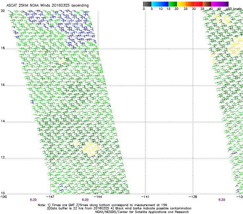
Task: Click the blue wind barbs near 10.5N, -146
Action: [x=64, y=187]
